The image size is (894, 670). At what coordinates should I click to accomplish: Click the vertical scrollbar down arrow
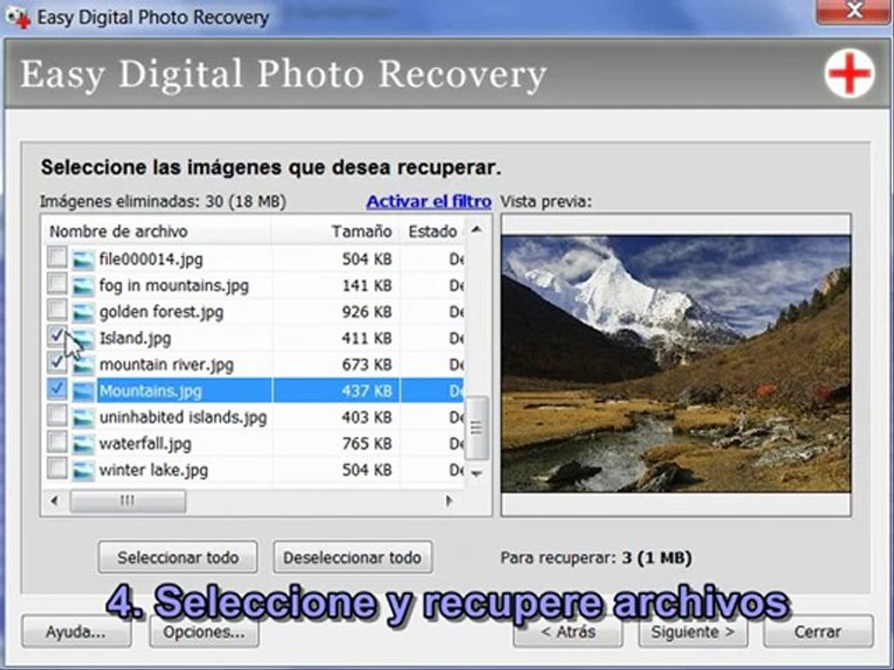pos(477,473)
